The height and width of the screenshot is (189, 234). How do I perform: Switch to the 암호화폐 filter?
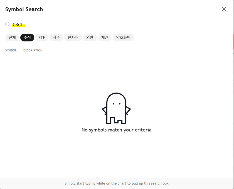point(123,38)
